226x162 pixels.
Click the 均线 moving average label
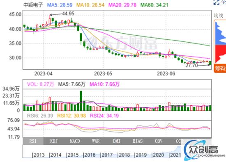tap(218, 16)
